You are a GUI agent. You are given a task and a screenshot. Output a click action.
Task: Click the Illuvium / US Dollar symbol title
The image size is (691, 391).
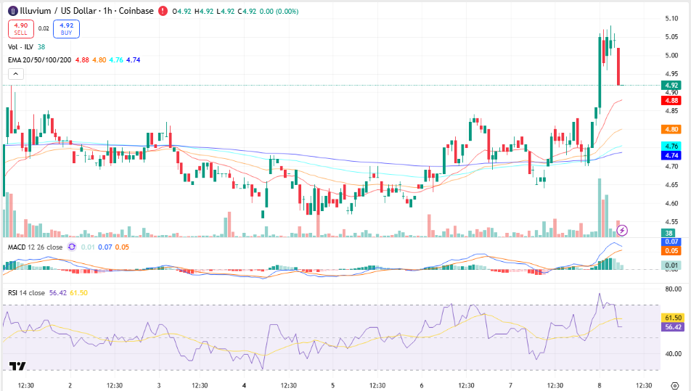click(87, 11)
